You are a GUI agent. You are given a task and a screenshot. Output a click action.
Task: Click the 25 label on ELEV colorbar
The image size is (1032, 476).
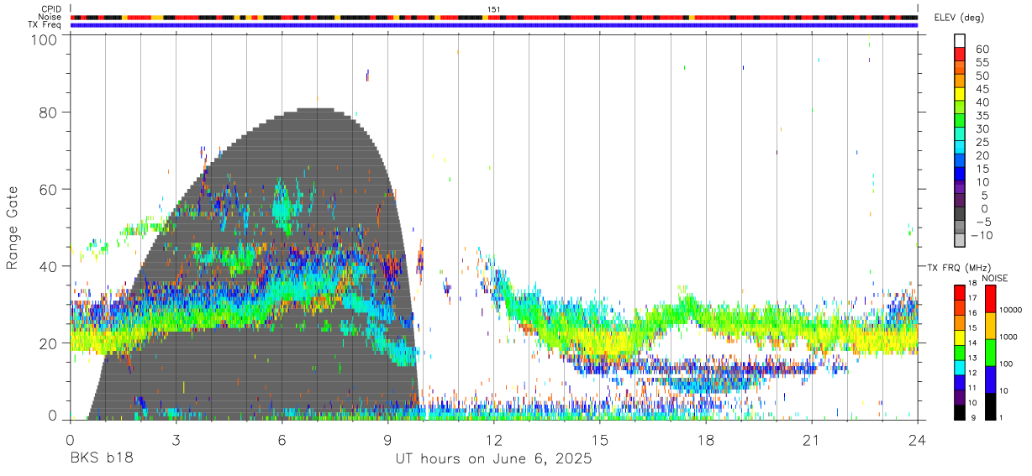tap(982, 142)
